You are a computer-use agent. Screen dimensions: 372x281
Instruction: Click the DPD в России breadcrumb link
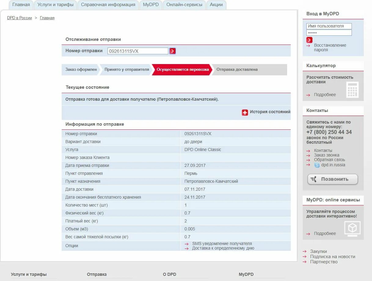coord(20,18)
